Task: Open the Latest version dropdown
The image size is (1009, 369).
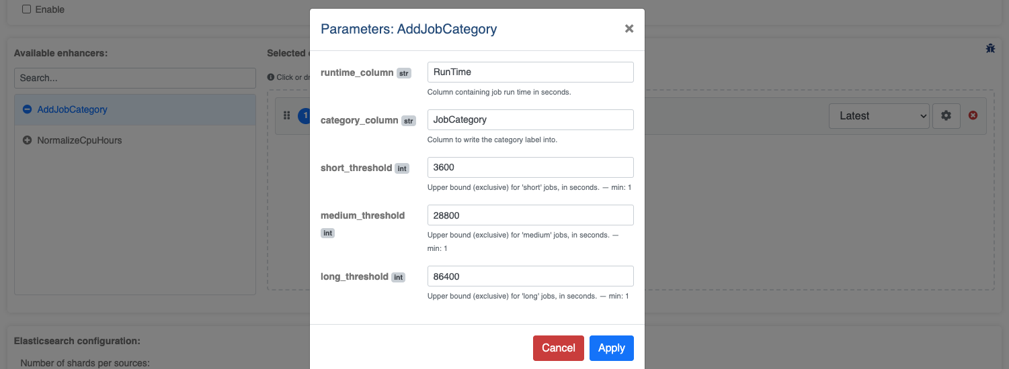Action: tap(879, 115)
